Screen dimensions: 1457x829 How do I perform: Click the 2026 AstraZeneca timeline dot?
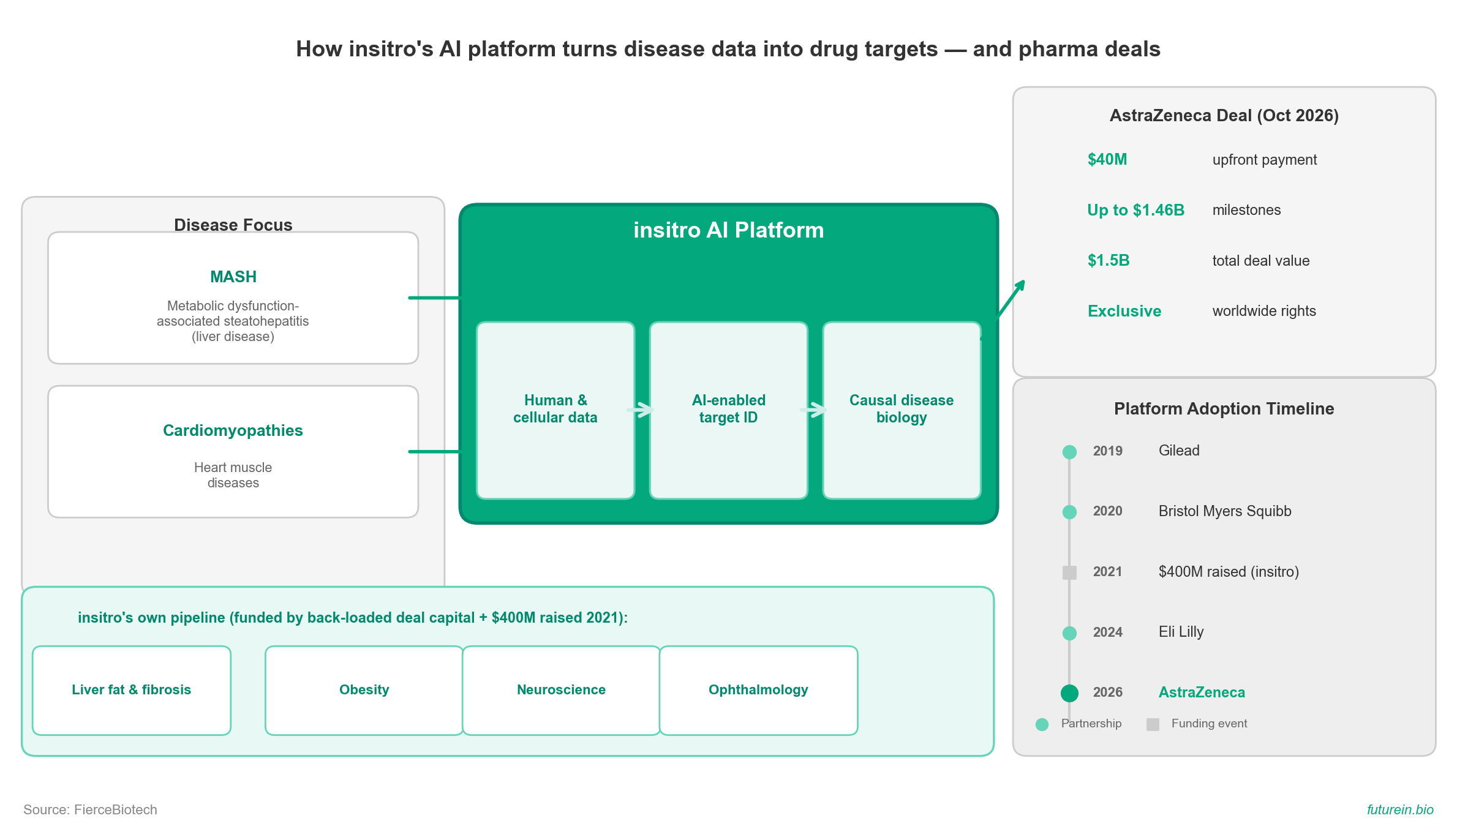pyautogui.click(x=1069, y=693)
